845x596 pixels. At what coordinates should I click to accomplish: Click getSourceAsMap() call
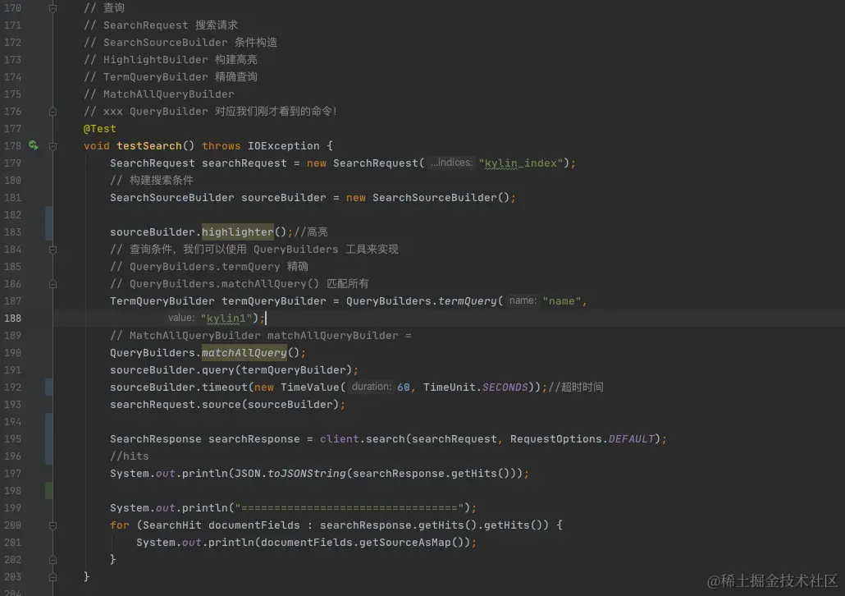414,543
